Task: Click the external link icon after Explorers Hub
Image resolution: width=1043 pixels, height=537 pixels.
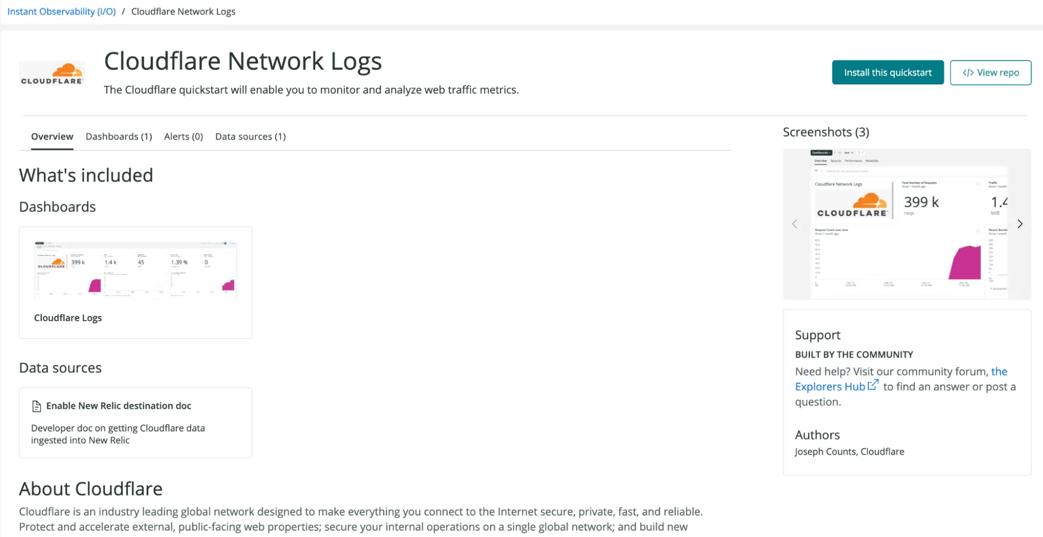Action: coord(873,385)
